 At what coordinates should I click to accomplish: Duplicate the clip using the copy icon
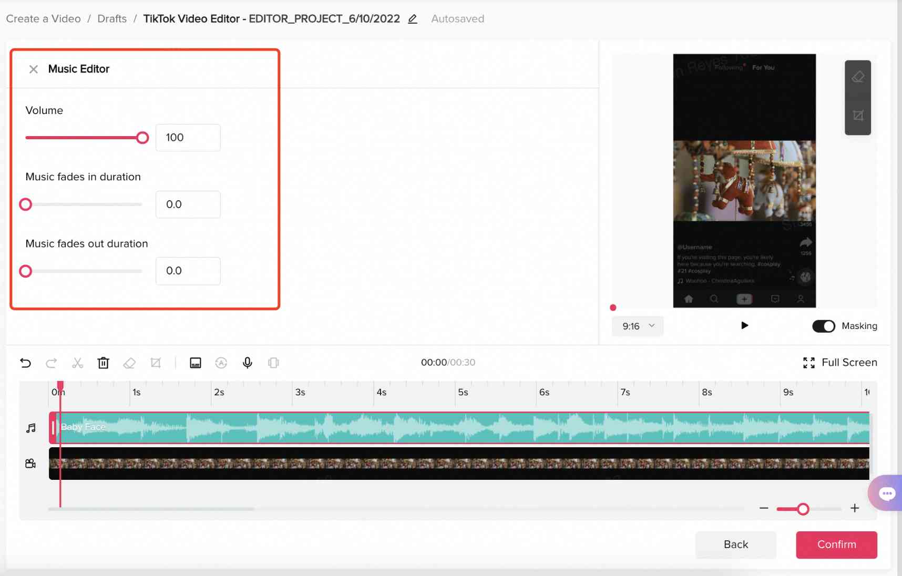coord(273,363)
